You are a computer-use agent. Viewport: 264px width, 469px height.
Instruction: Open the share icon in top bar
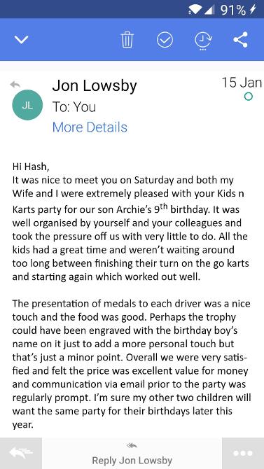[241, 39]
